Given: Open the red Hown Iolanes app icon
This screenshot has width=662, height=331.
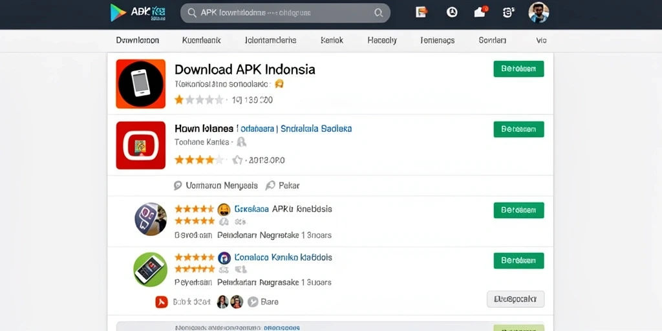Looking at the screenshot, I should [140, 145].
